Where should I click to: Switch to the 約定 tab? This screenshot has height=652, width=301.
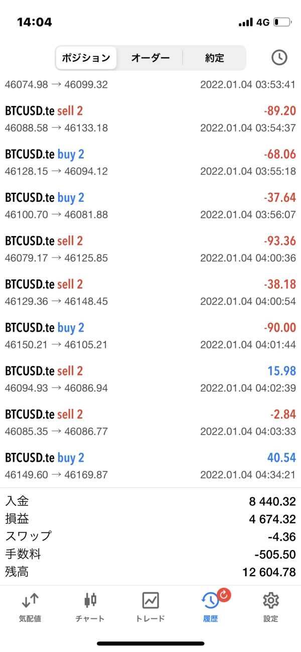click(x=214, y=58)
